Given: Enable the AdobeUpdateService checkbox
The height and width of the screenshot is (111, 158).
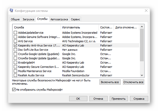Looking at the screenshot, I should point(15,33).
